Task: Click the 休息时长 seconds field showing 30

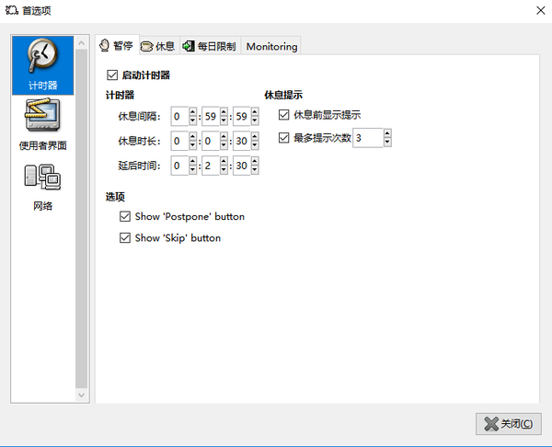Action: (x=242, y=141)
